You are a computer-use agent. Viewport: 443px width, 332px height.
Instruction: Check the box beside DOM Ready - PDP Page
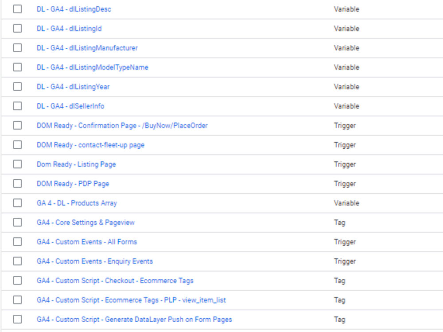(x=17, y=184)
